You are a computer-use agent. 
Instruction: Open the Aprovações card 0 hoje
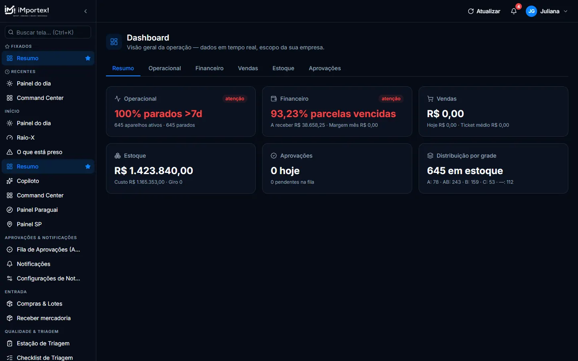(x=337, y=168)
